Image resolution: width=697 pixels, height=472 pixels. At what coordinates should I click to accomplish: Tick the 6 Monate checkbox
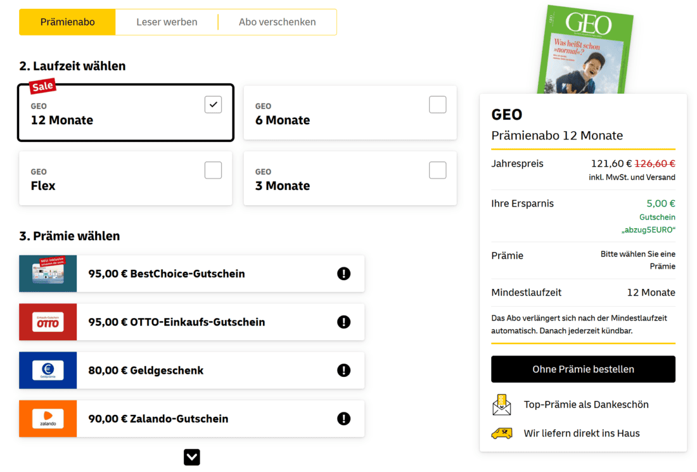pos(437,105)
